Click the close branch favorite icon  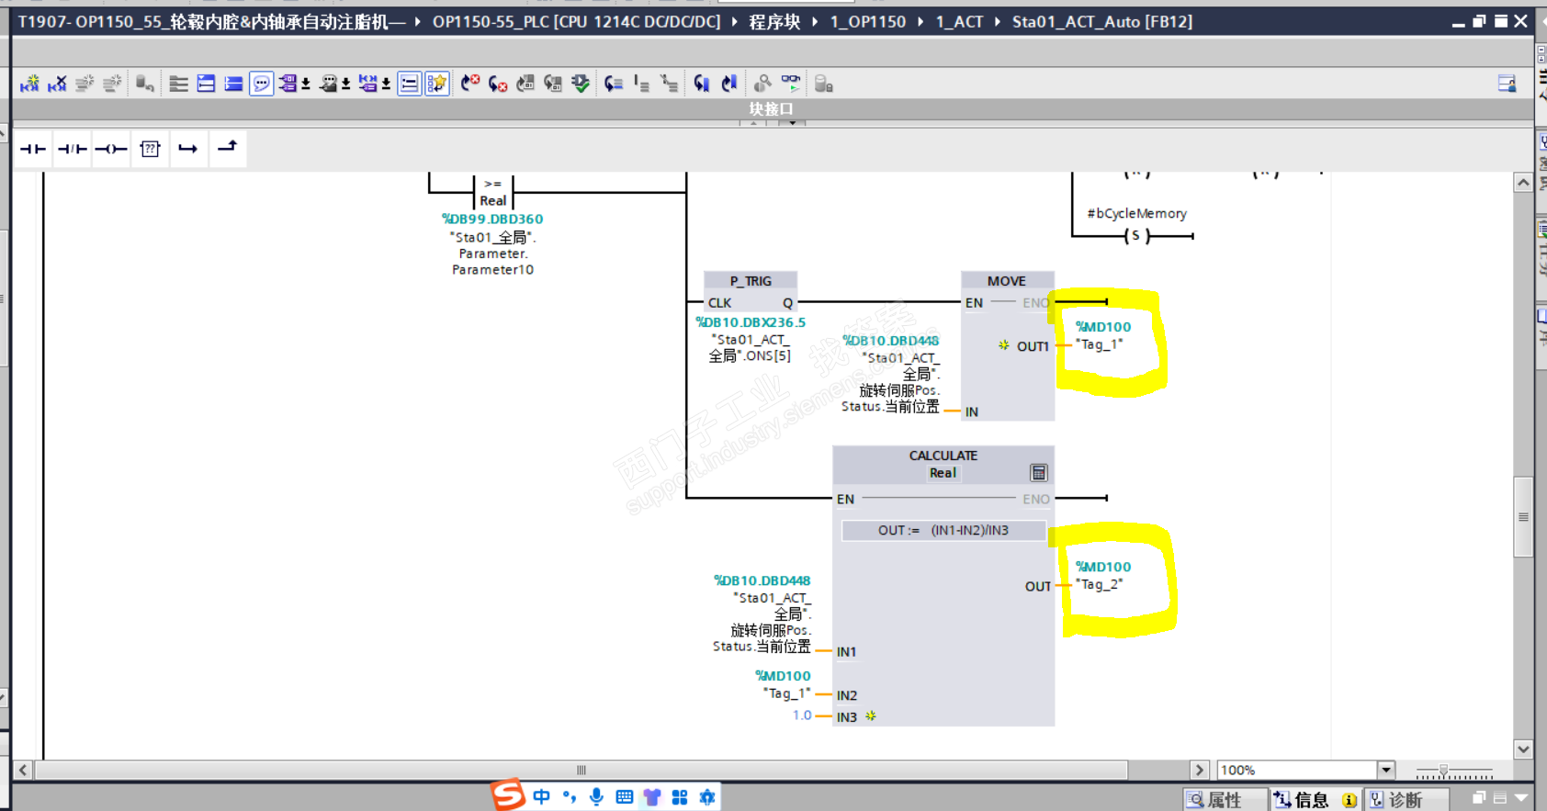(227, 149)
